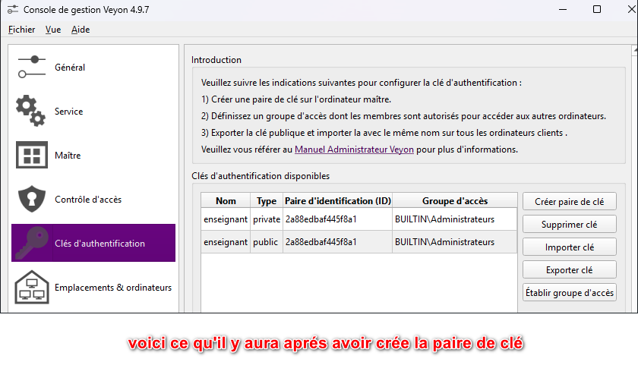The image size is (638, 384).
Task: Minimize the Veyon console window
Action: (563, 9)
